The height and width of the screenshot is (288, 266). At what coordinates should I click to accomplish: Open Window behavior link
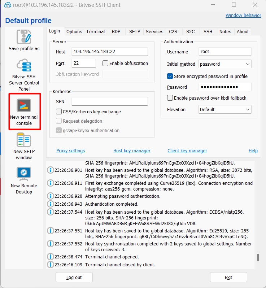[243, 16]
